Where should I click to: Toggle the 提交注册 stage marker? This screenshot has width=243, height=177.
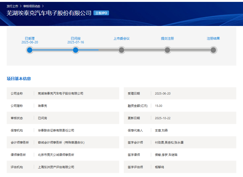point(167,50)
